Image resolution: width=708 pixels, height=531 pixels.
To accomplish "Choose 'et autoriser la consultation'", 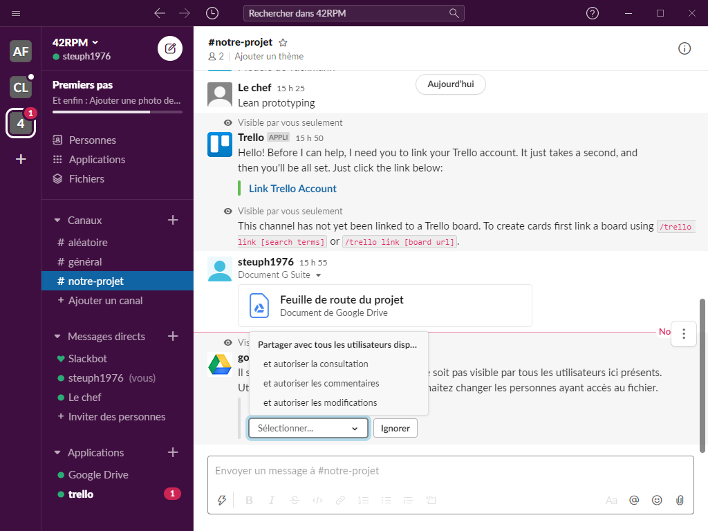I will point(315,364).
